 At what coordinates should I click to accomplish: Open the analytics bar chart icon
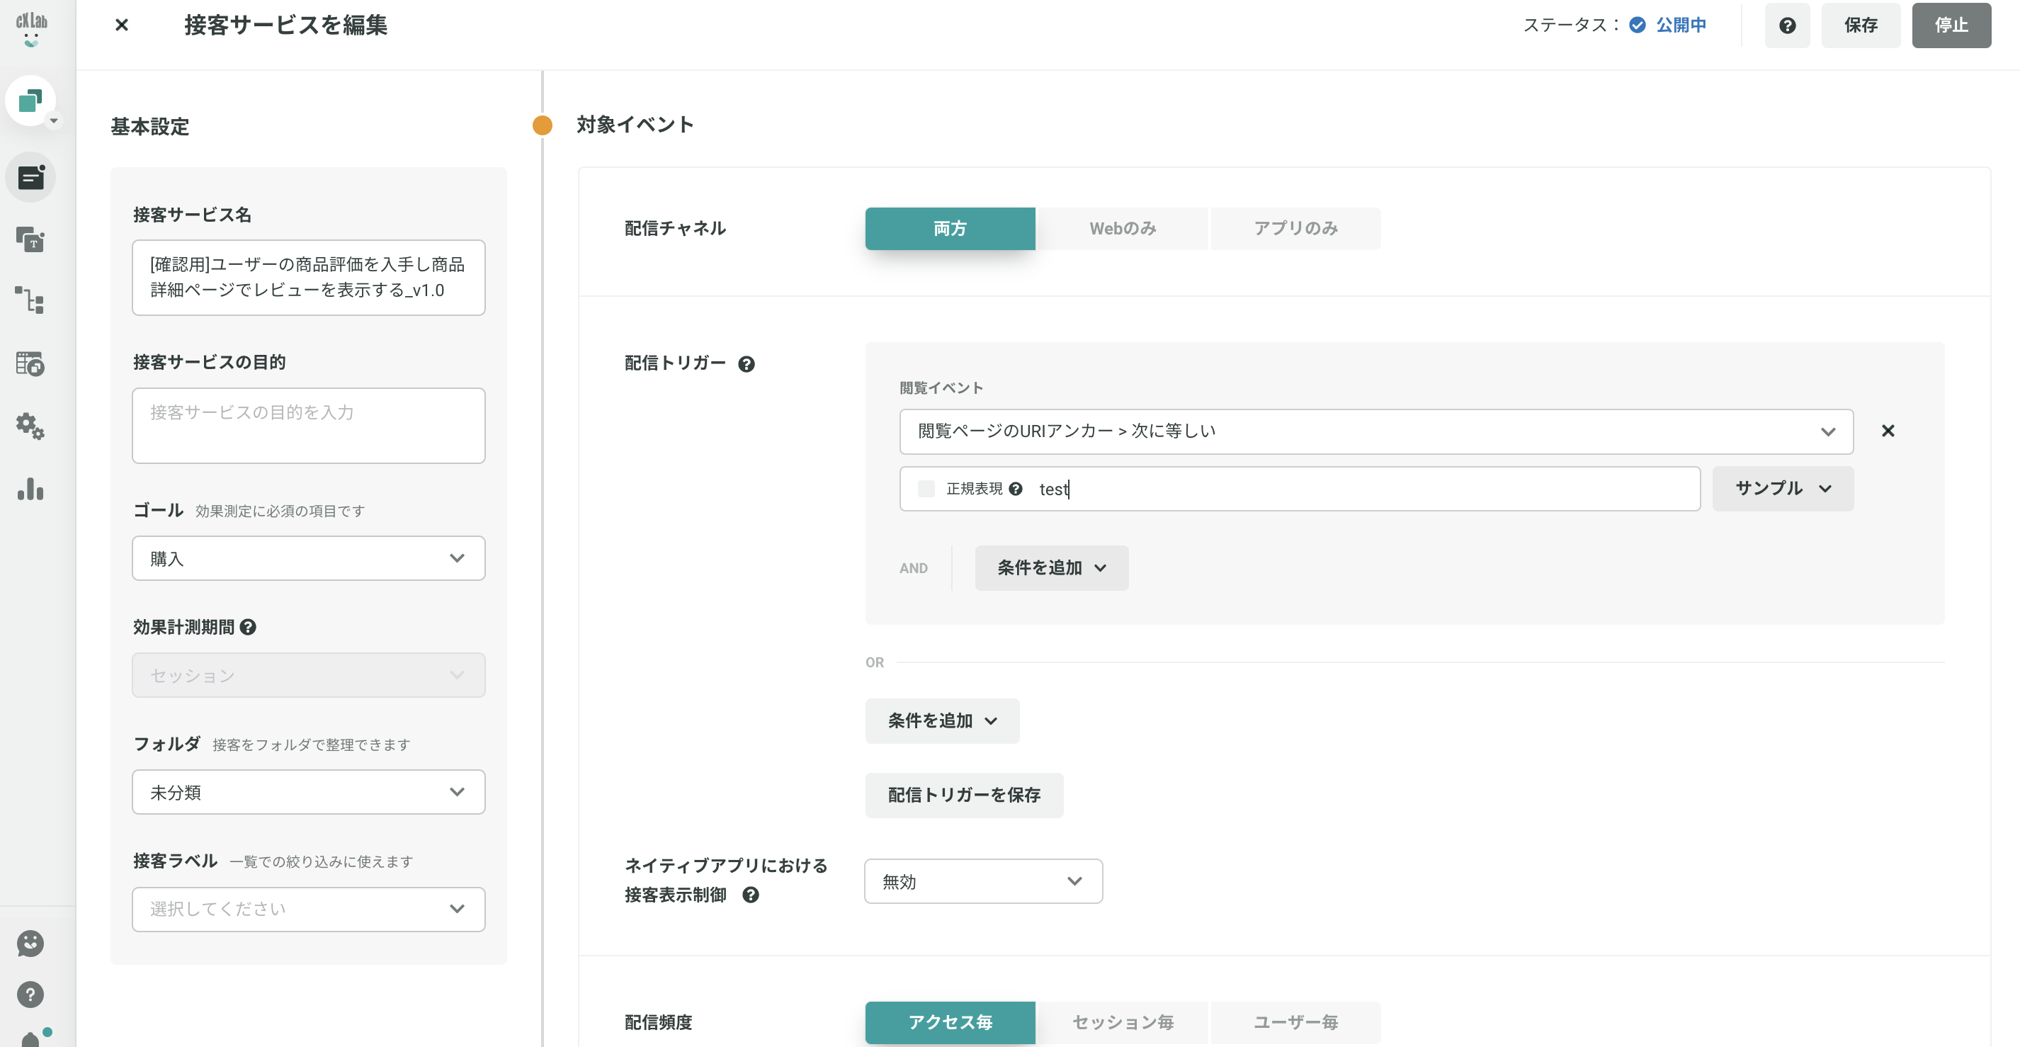[x=30, y=489]
